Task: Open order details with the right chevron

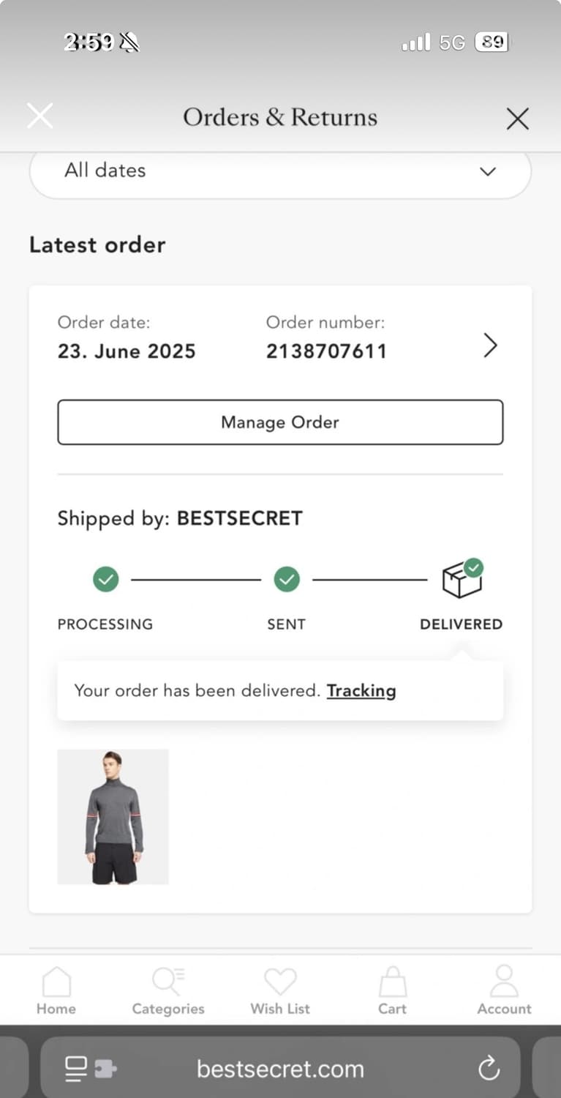Action: 490,345
